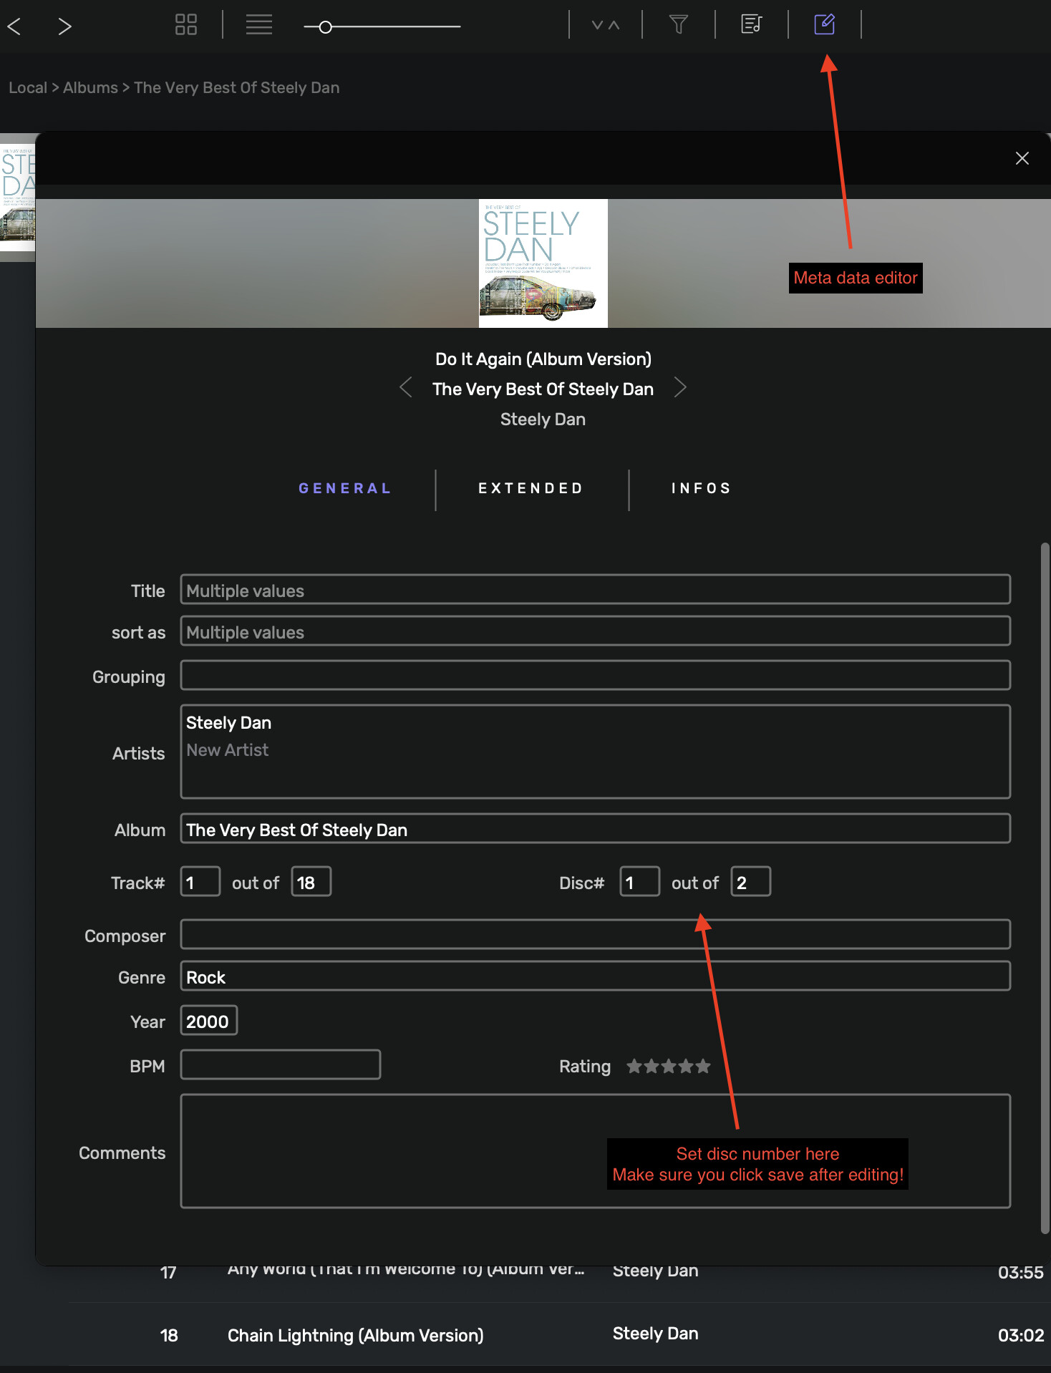Set rating to five stars
The height and width of the screenshot is (1373, 1051).
point(703,1067)
